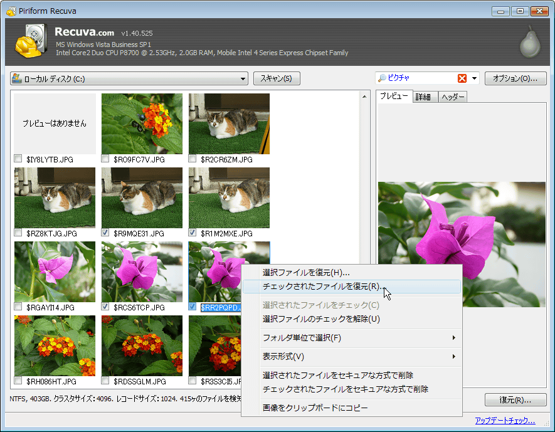Viewport: 555px width, 432px height.
Task: Click the Piriform pear logo icon
Action: [x=530, y=42]
